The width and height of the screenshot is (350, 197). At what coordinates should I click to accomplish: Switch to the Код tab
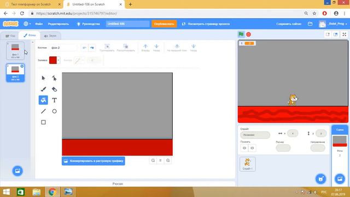pos(10,36)
